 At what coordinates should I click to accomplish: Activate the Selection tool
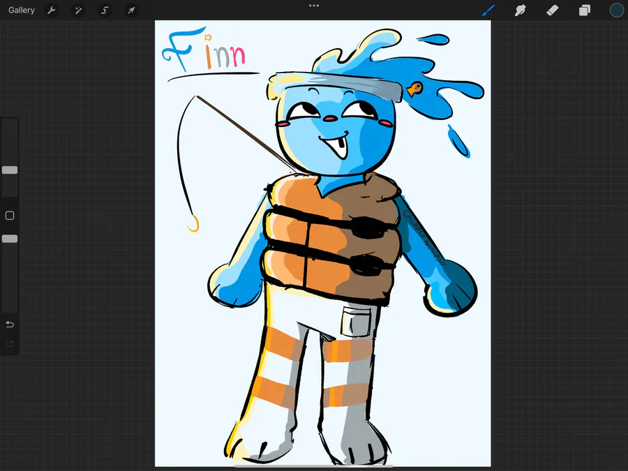(x=105, y=10)
